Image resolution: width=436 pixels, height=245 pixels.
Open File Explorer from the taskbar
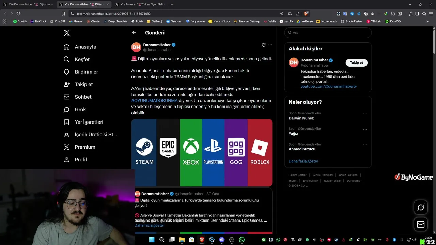point(182,240)
